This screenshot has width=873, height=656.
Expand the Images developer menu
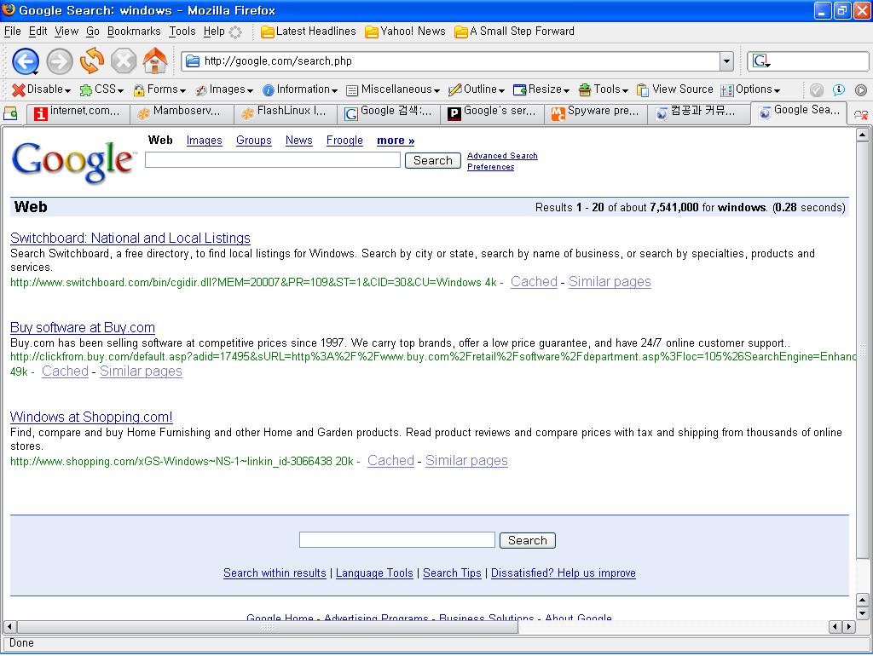point(224,89)
